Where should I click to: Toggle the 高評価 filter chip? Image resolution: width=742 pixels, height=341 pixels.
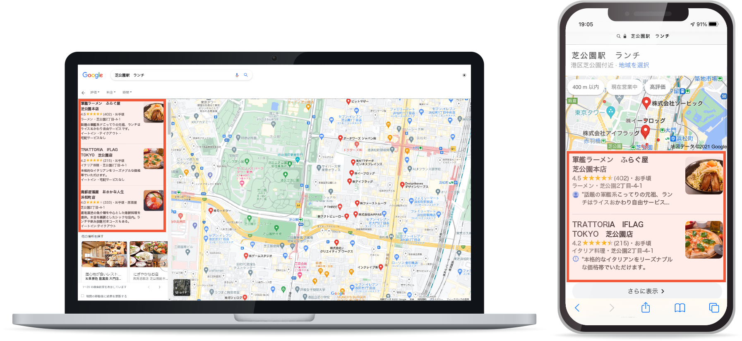pyautogui.click(x=658, y=87)
